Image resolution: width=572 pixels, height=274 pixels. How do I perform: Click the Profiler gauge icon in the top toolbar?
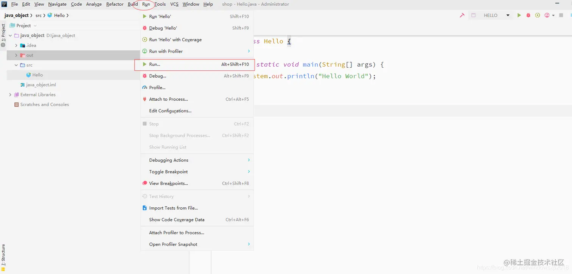pos(547,16)
